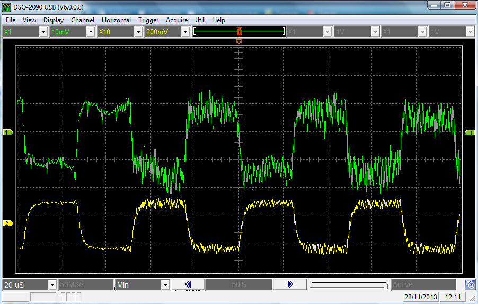Click the CH2 yellow ground level marker

8,223
